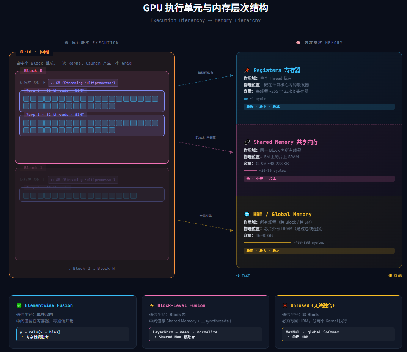Select the SM badge inside Block 0

pyautogui.click(x=83, y=83)
